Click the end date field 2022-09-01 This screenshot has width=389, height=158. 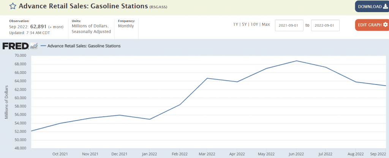click(325, 25)
